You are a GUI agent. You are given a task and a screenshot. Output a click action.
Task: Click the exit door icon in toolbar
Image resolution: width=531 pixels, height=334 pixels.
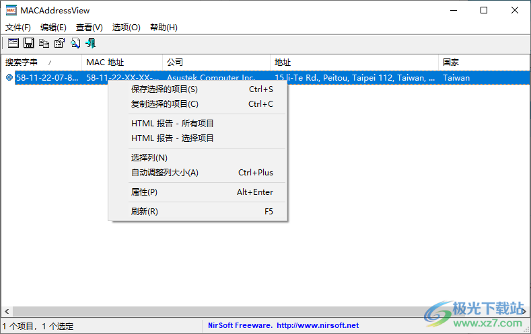click(x=90, y=43)
